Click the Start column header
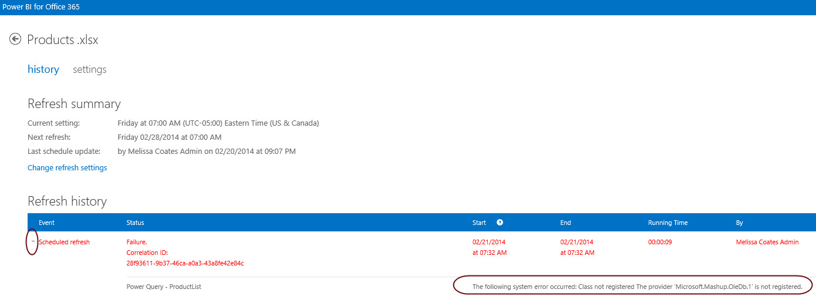 coord(480,223)
